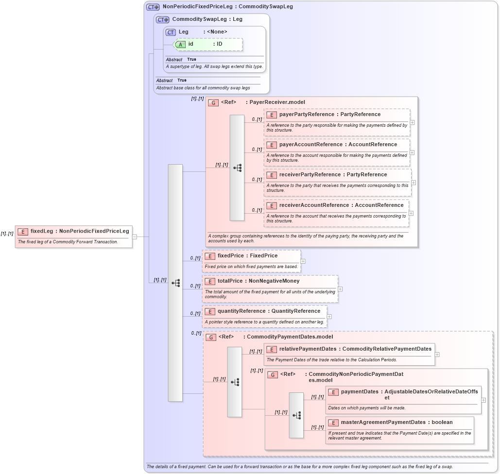The height and width of the screenshot is (474, 500).
Task: Click the E icon of payerAccountReference
Action: coord(271,145)
